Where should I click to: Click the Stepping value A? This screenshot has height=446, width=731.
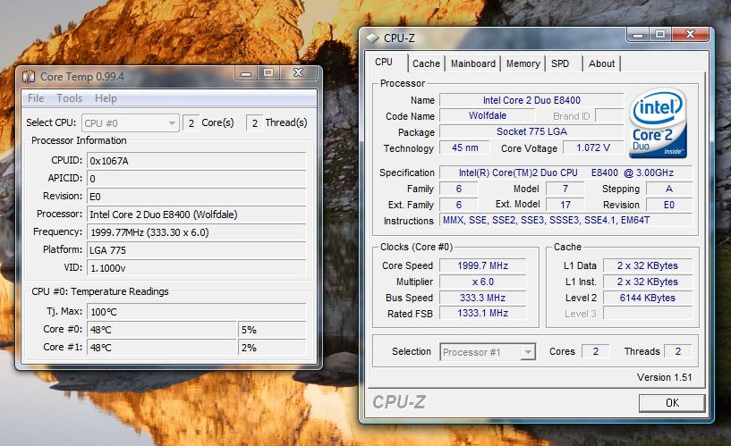tap(669, 189)
